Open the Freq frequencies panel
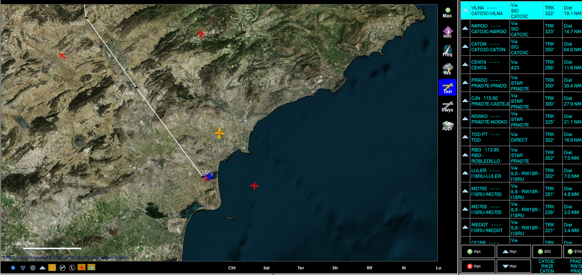 [447, 51]
